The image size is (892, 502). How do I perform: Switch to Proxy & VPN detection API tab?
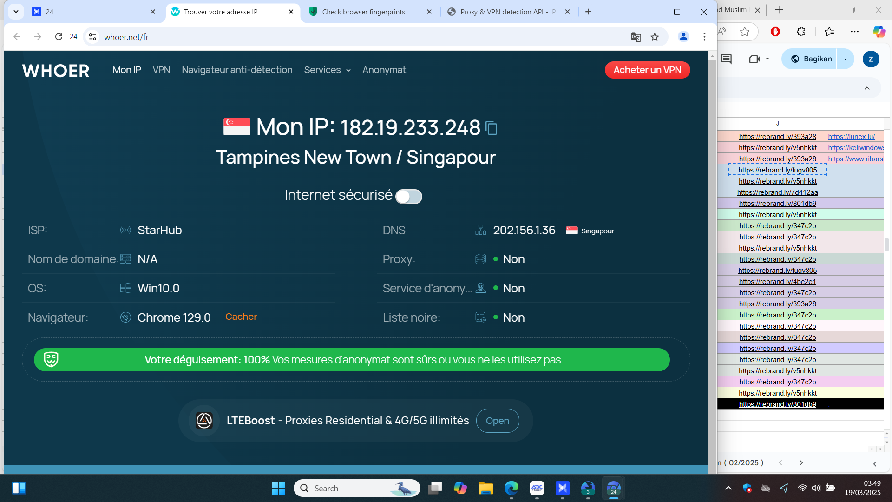[x=509, y=12]
